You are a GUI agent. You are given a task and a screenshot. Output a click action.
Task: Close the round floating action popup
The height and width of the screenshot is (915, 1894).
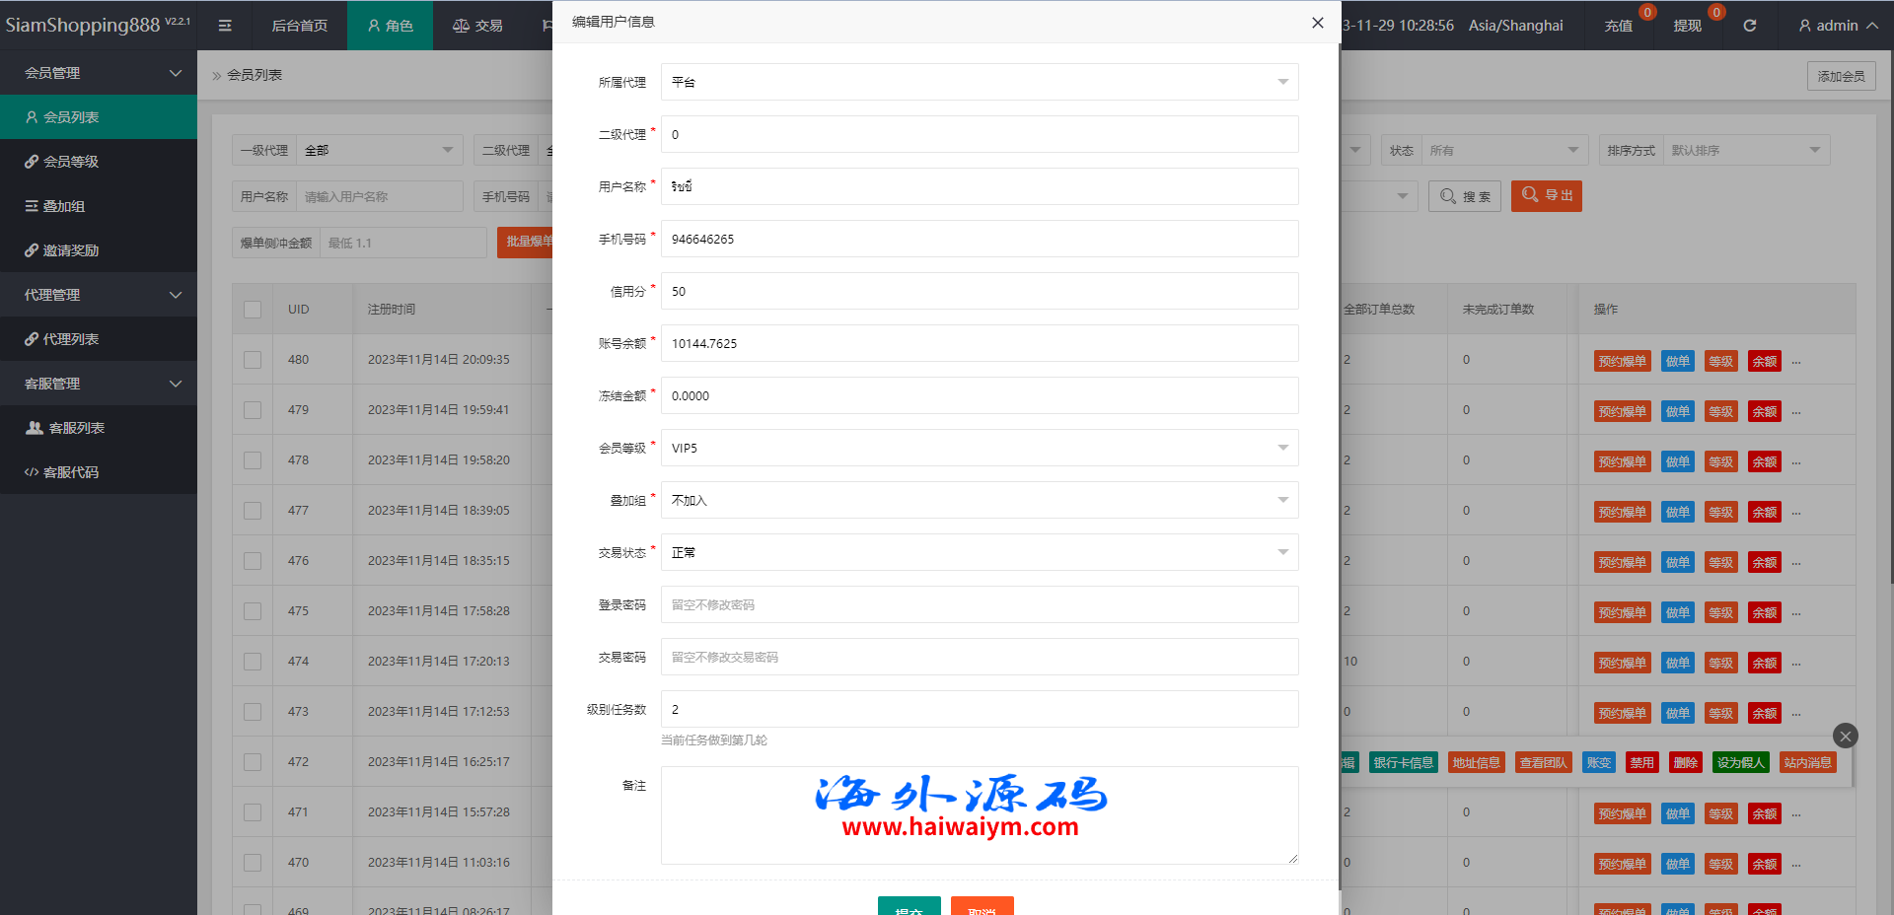(1845, 736)
